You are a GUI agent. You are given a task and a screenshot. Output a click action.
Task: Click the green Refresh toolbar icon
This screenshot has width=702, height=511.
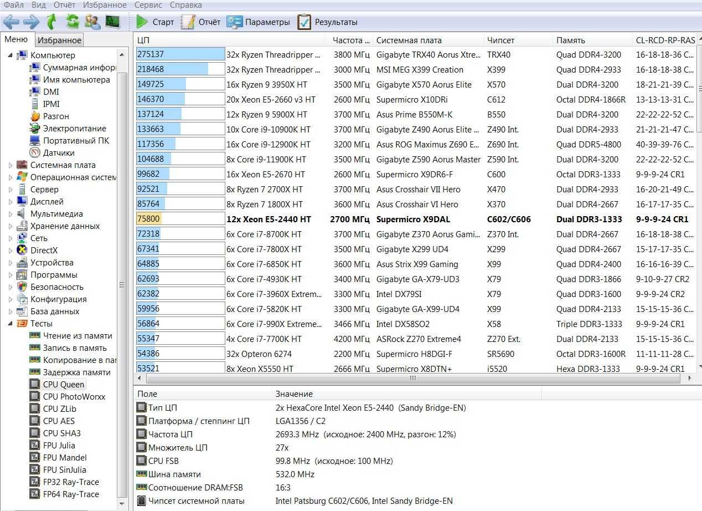pyautogui.click(x=73, y=22)
